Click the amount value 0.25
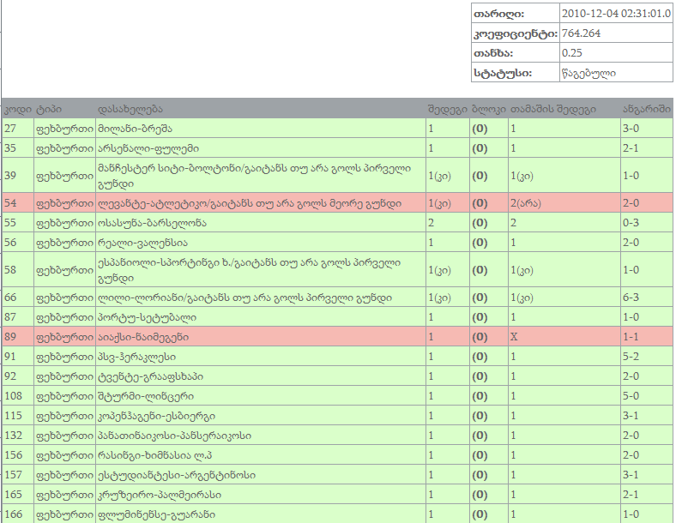The image size is (676, 523). (x=571, y=53)
